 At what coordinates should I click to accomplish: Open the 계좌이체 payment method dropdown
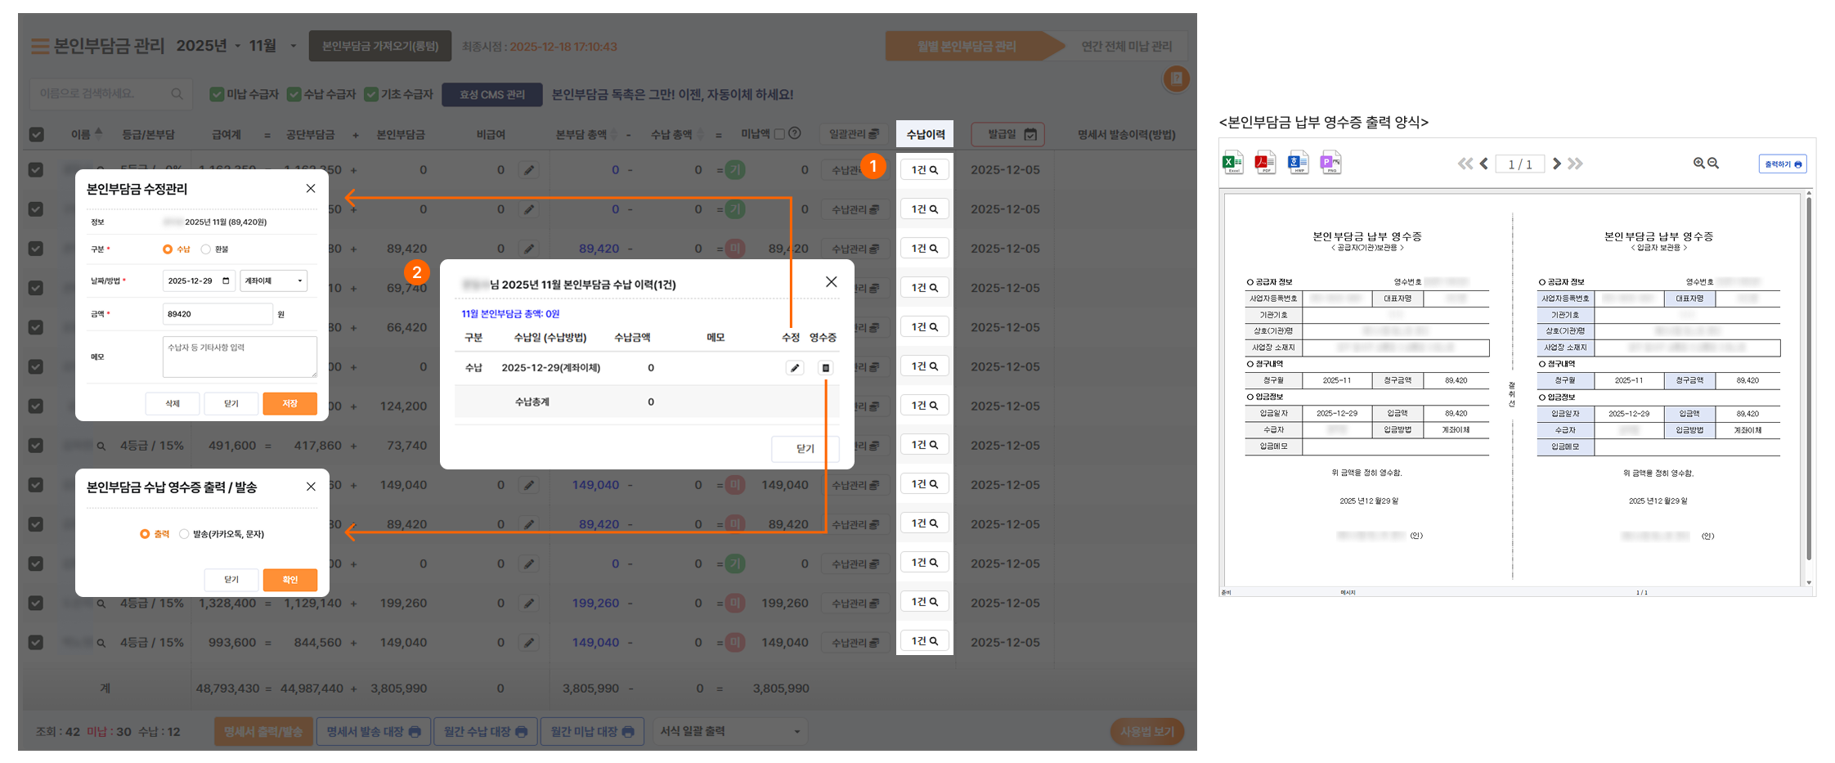(273, 281)
